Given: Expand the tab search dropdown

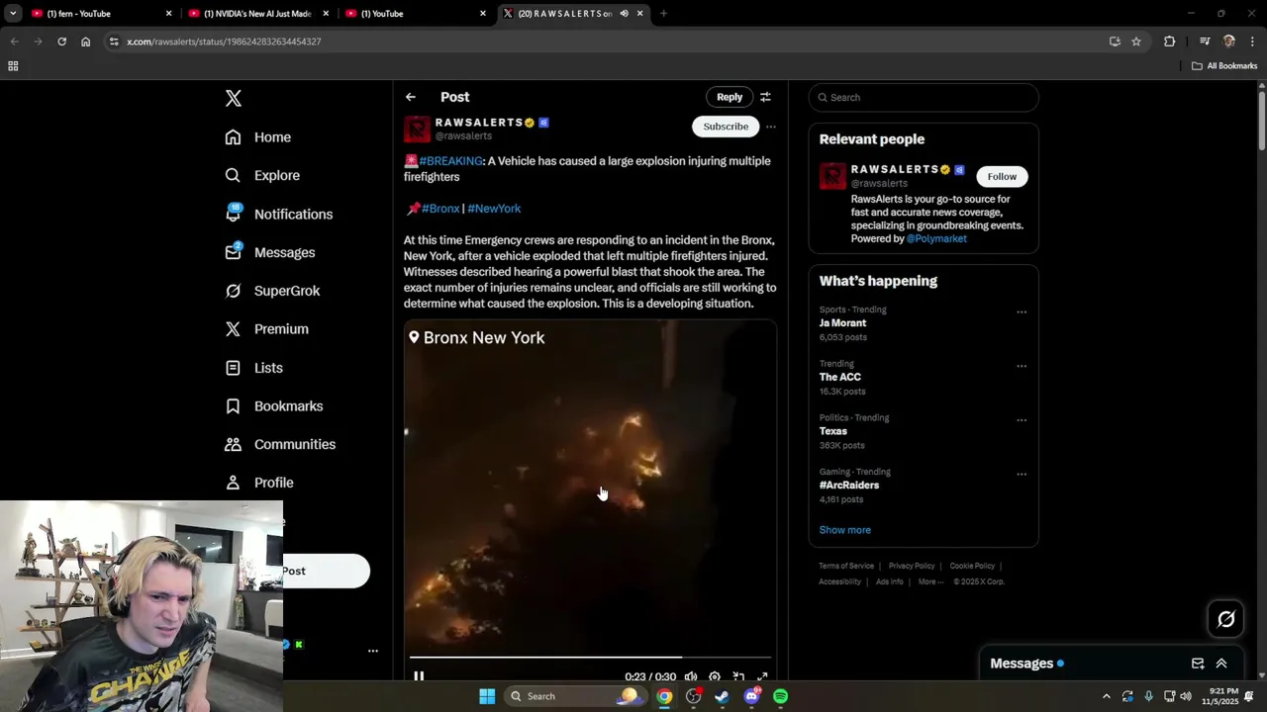Looking at the screenshot, I should coord(13,14).
